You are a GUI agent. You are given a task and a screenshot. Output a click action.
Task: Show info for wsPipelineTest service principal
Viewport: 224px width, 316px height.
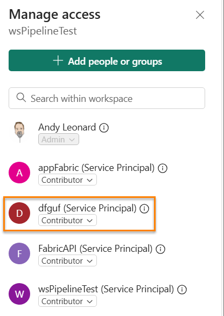(x=182, y=290)
